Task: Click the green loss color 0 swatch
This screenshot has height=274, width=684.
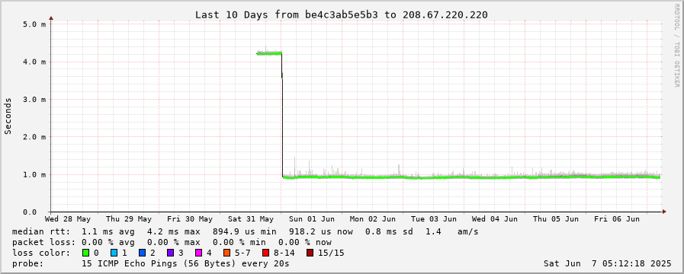Action: coord(85,253)
